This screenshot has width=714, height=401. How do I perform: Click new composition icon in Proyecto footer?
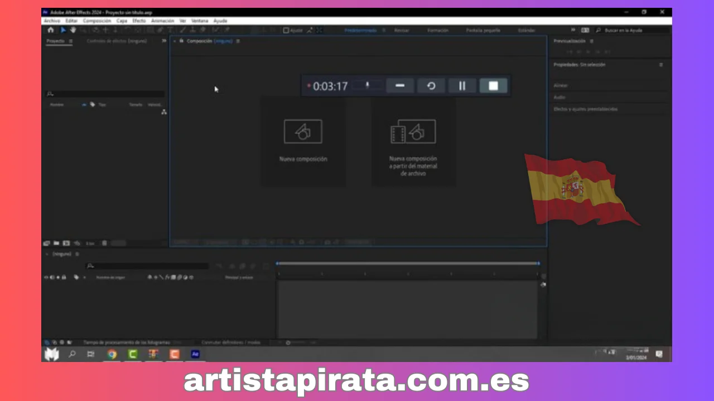tap(66, 243)
